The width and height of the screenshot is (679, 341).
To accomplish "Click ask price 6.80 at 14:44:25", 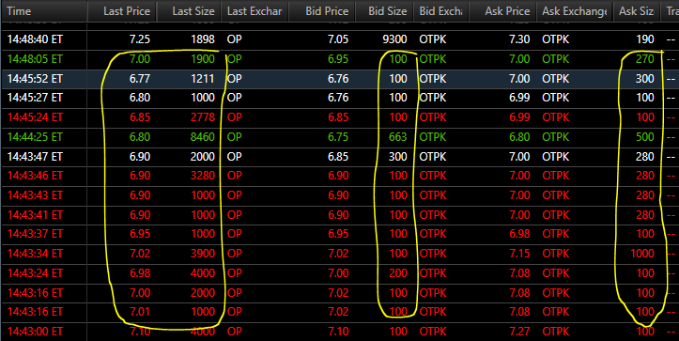I will (519, 137).
